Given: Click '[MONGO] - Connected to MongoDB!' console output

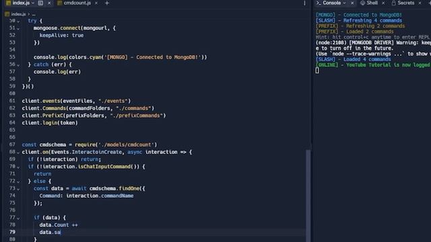Looking at the screenshot, I should (359, 15).
